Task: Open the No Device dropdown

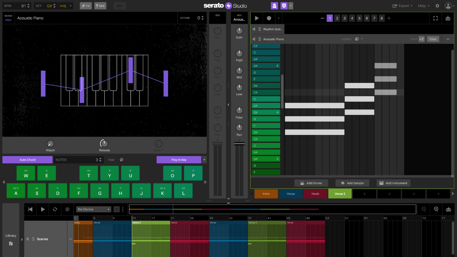Action: 94,209
